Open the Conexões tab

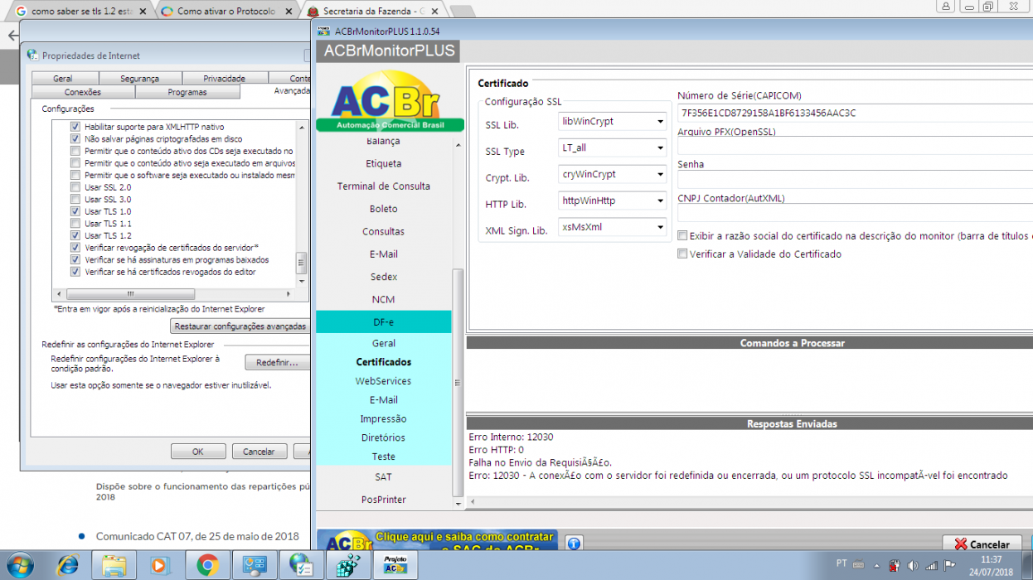coord(83,92)
